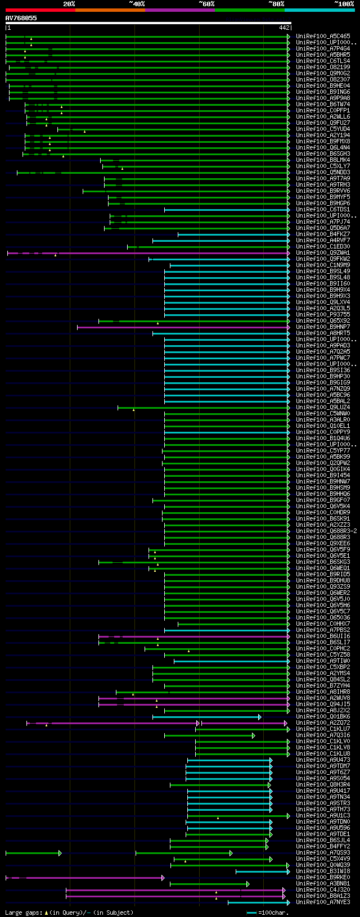This screenshot has width=360, height=917.
Task: Click hit label UniRef100_Q9M0G2
Action: [323, 74]
